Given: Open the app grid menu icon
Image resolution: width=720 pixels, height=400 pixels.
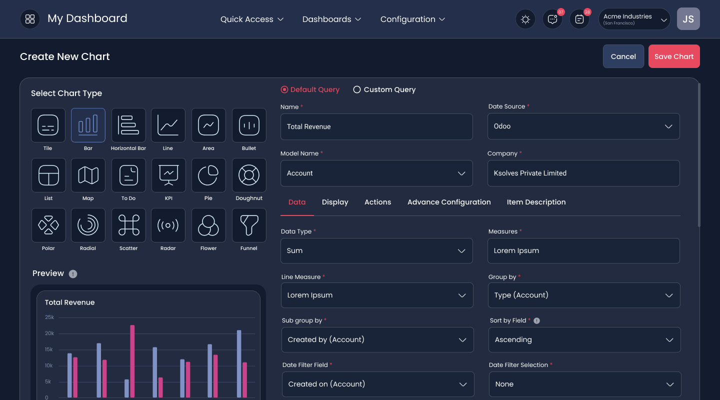Looking at the screenshot, I should pyautogui.click(x=30, y=19).
